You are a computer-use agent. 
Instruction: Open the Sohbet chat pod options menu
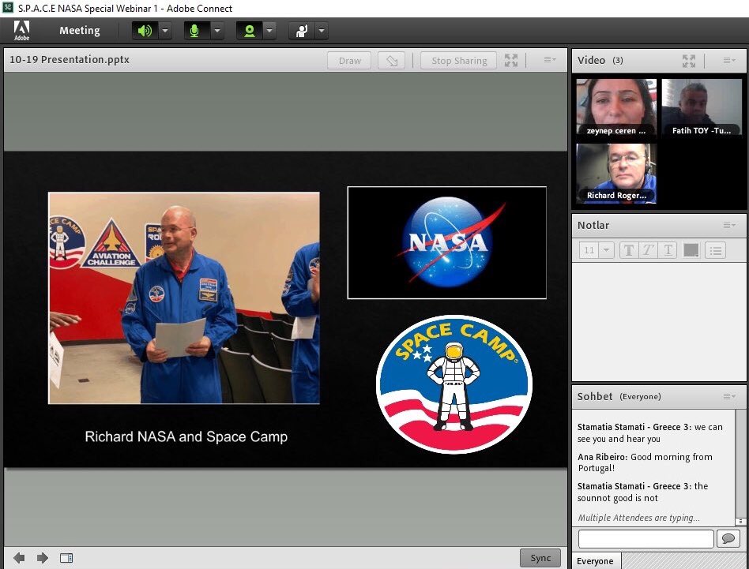[729, 396]
